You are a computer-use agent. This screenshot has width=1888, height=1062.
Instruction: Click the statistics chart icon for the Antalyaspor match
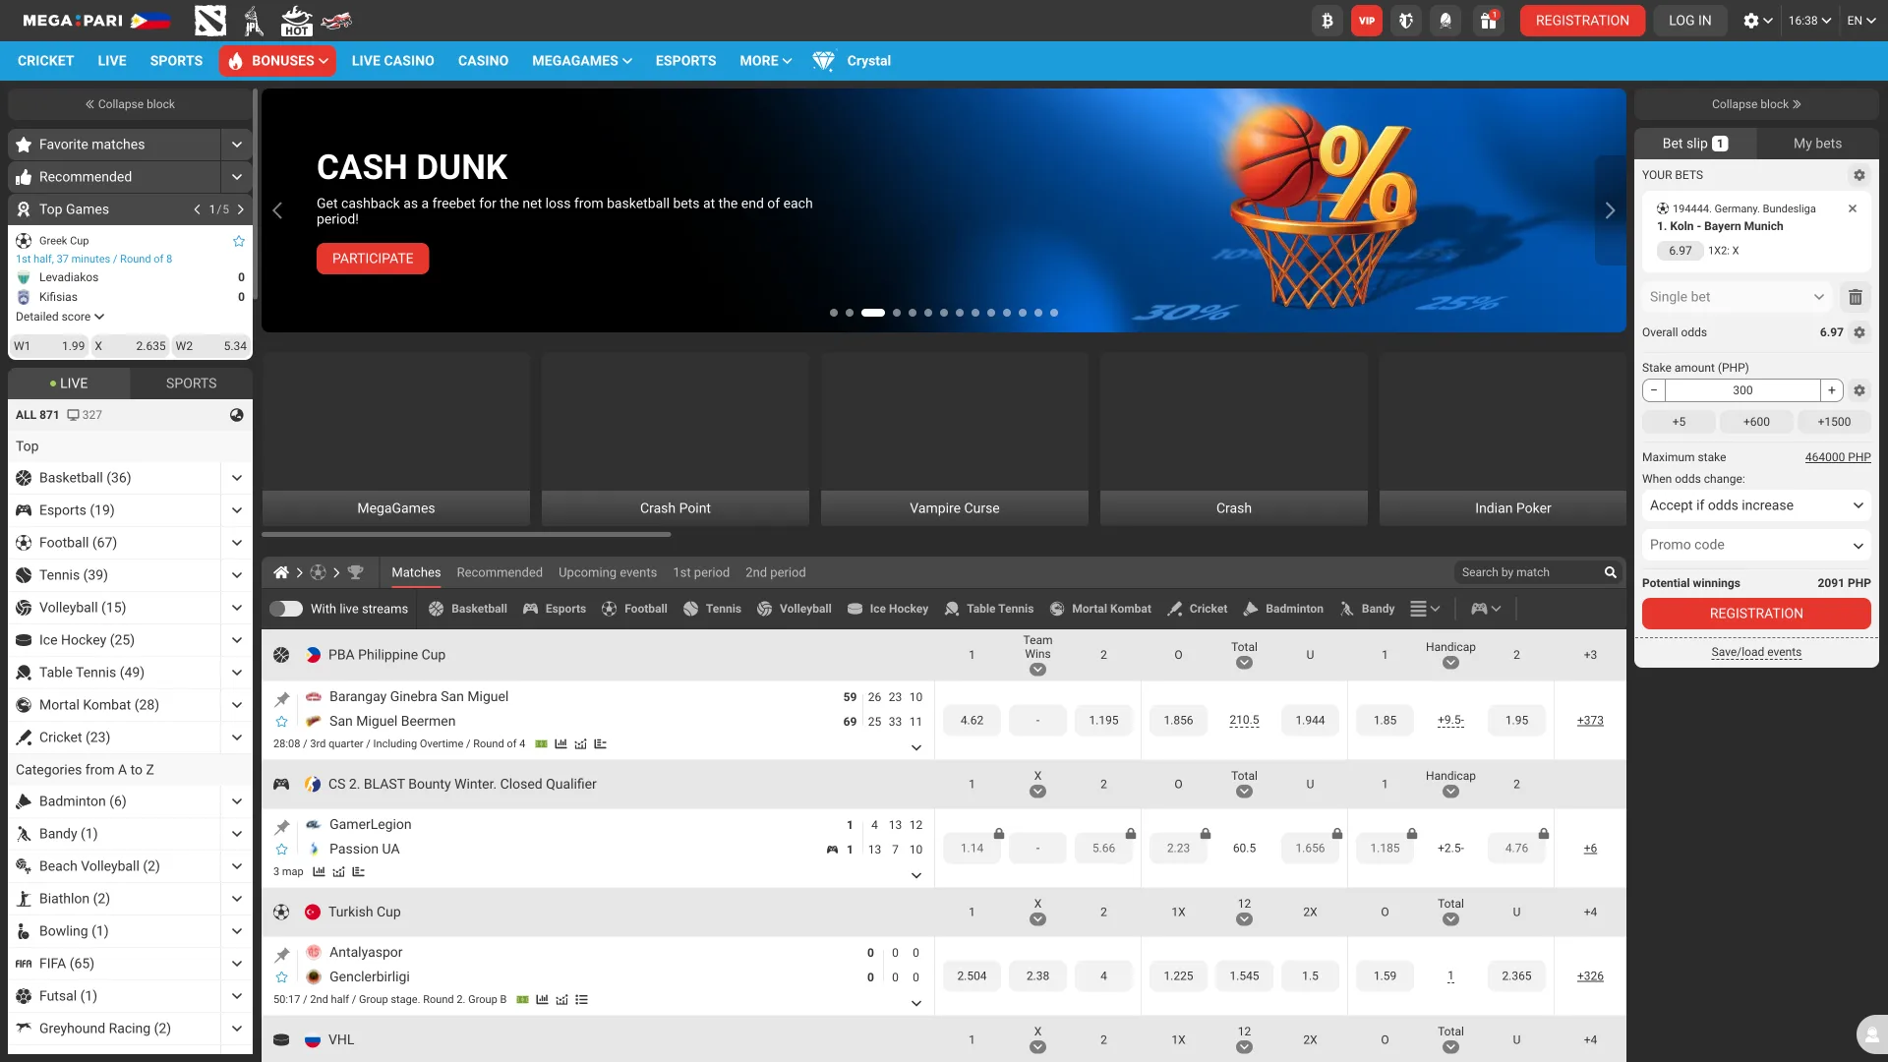click(x=542, y=999)
